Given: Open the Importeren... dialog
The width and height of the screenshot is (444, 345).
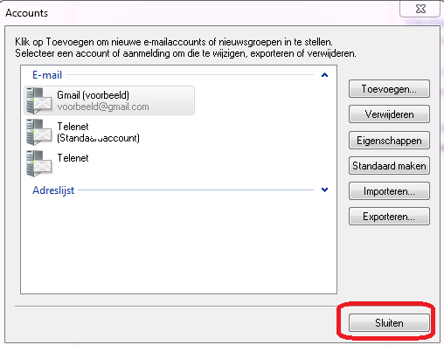Looking at the screenshot, I should pos(389,191).
